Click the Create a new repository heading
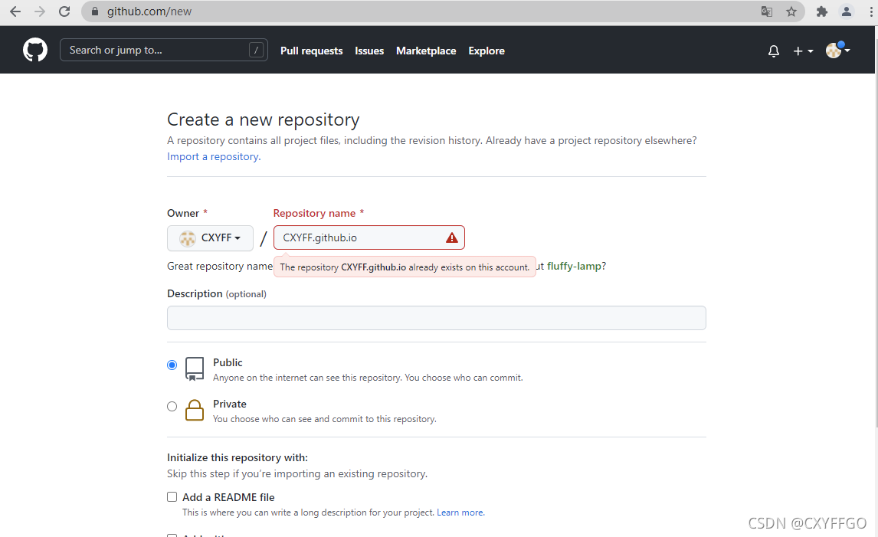 click(x=264, y=120)
